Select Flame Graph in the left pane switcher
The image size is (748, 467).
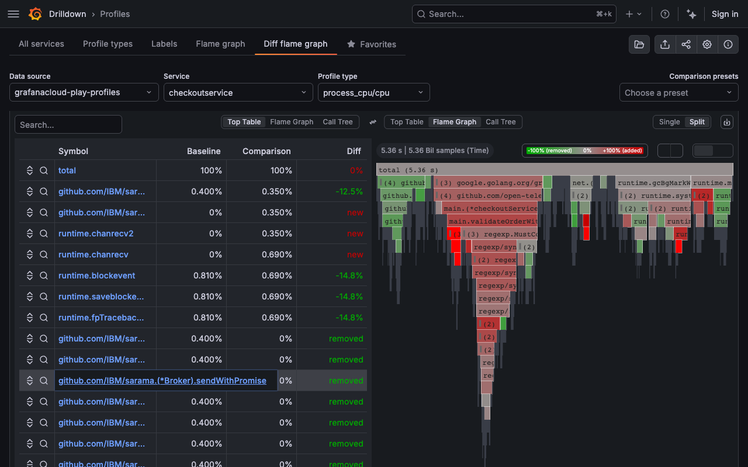tap(292, 122)
